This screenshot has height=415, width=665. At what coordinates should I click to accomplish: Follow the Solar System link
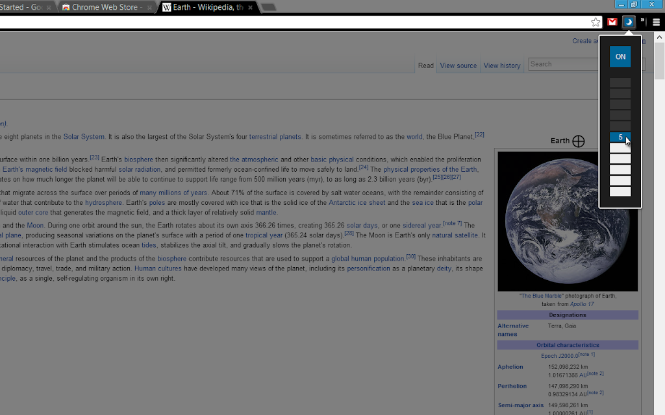click(x=84, y=137)
